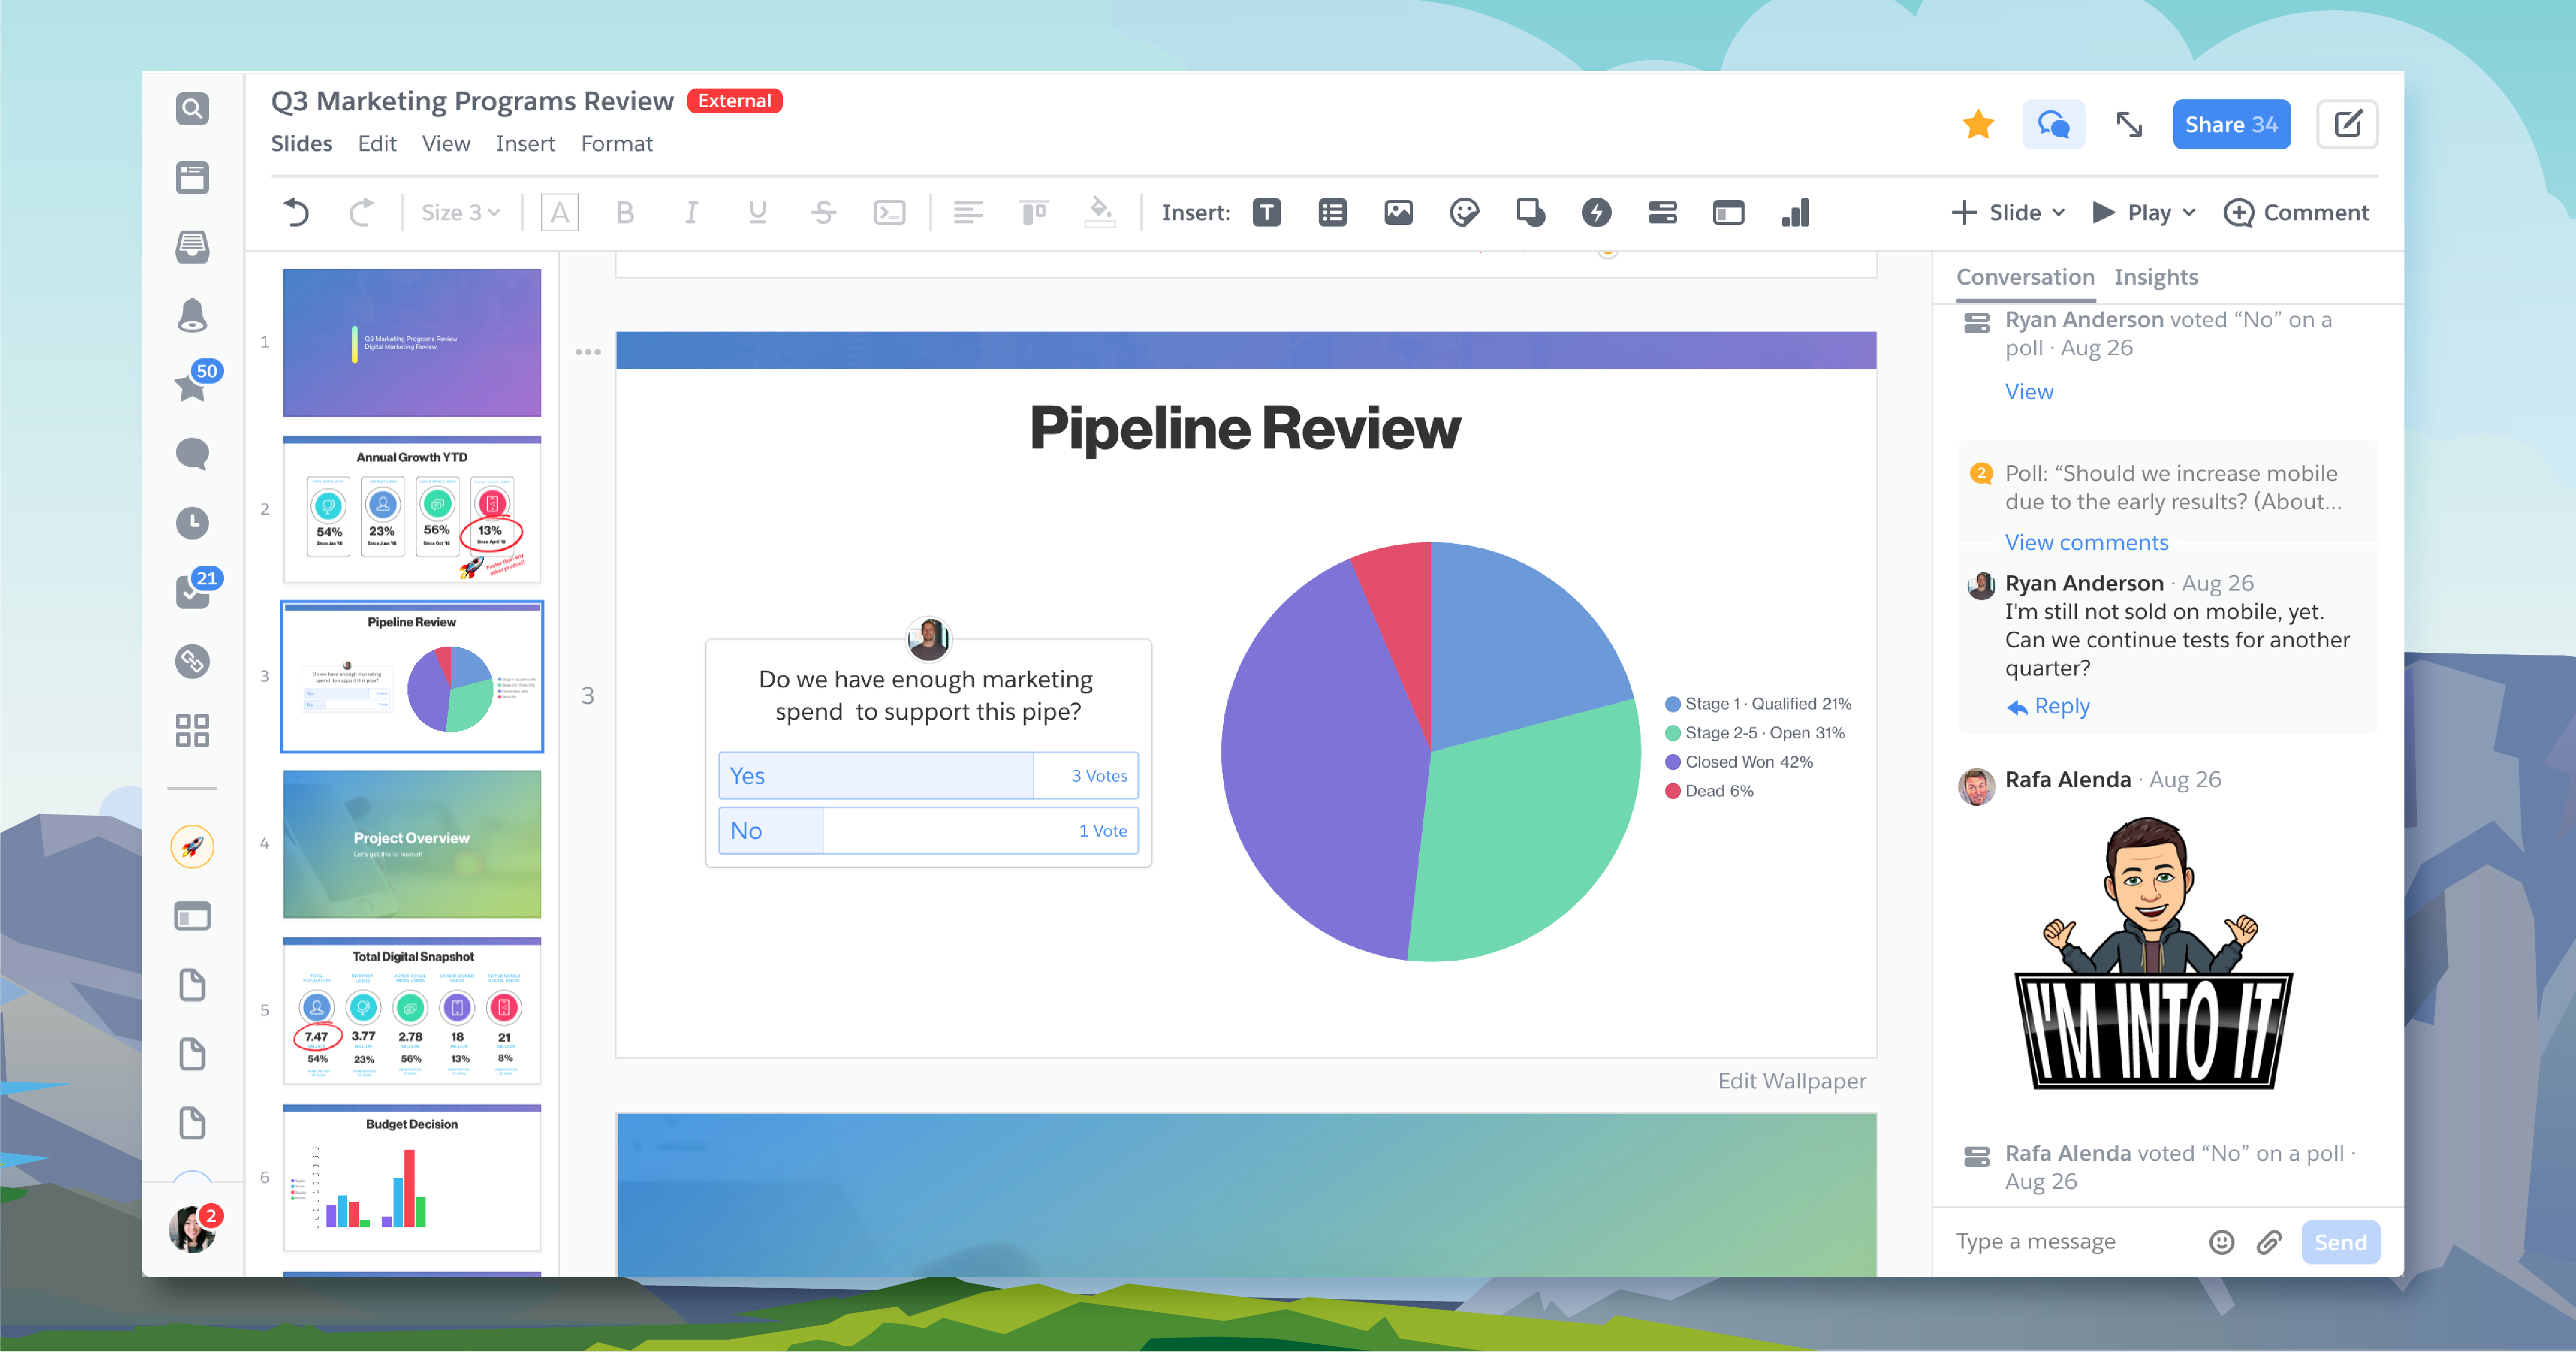Click the undo arrow in the toolbar
This screenshot has height=1352, width=2576.
click(296, 213)
